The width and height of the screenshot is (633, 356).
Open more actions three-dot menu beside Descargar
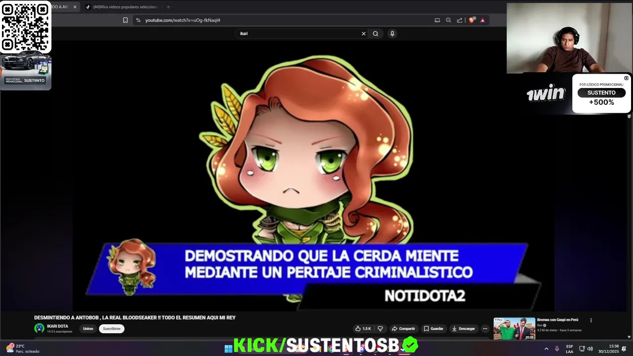[485, 329]
